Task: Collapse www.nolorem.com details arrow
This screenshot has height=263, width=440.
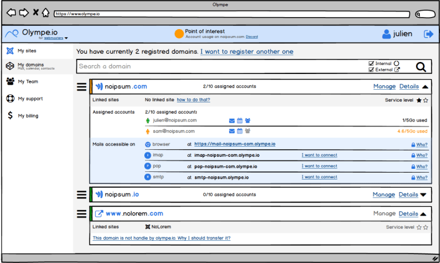Action: (424, 214)
